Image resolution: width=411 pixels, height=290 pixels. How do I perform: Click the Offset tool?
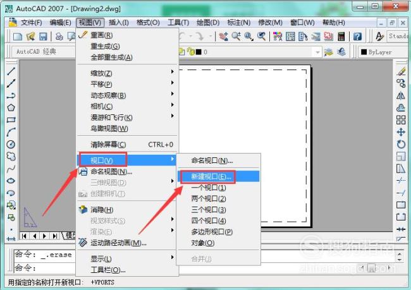coord(401,107)
